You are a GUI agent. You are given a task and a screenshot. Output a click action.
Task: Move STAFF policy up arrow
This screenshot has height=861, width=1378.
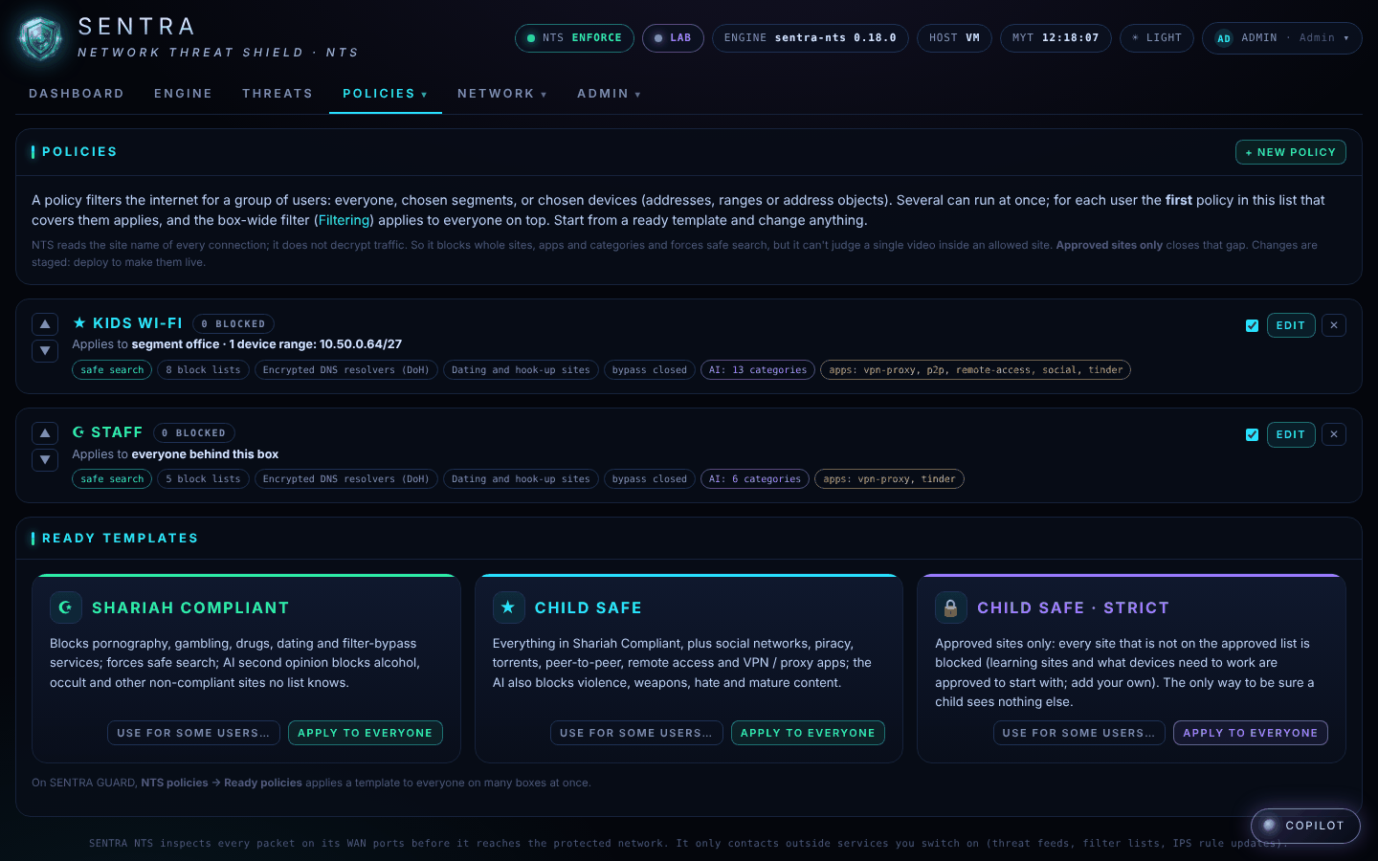click(x=45, y=433)
